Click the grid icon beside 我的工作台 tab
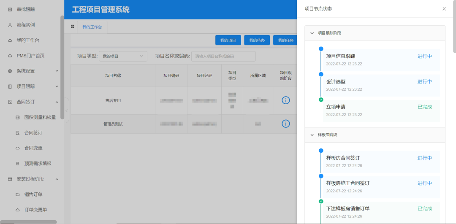The image size is (456, 224). click(73, 27)
